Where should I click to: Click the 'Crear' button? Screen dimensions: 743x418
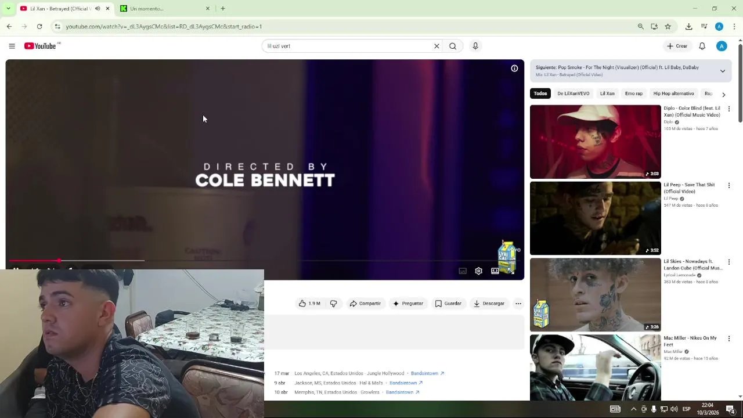pyautogui.click(x=677, y=46)
